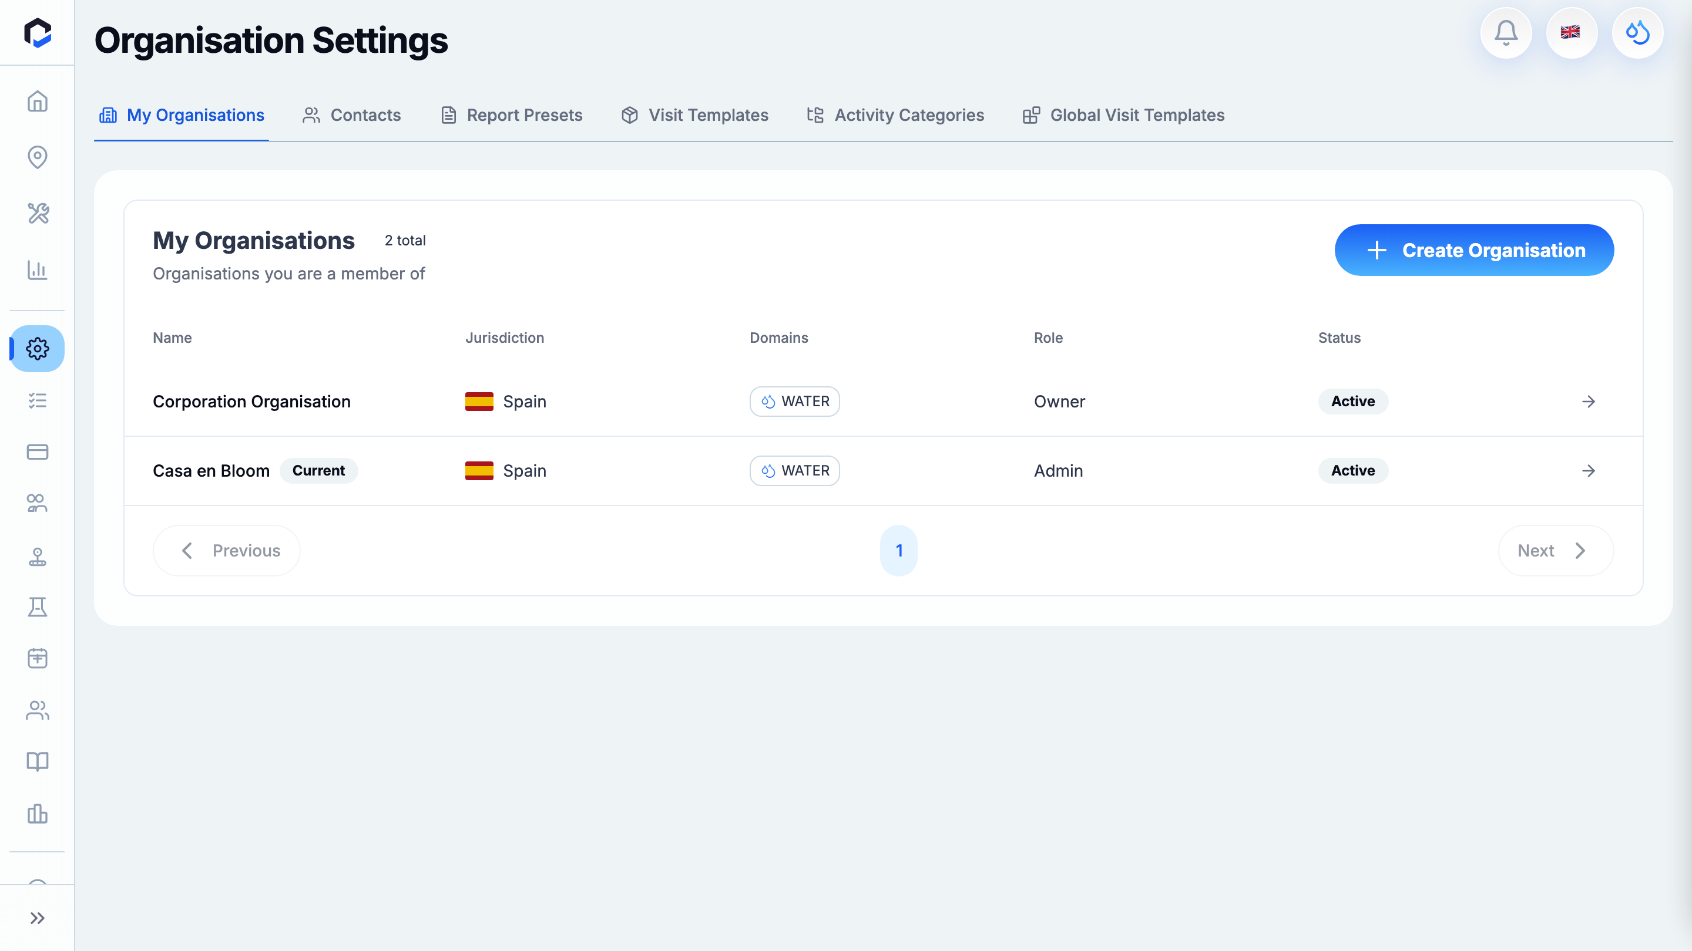Screen dimensions: 1692x951
Task: Click WATER badge in Corporation Organisation row
Action: [x=795, y=402]
